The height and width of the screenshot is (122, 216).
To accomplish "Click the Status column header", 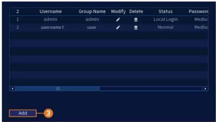I will click(166, 11).
